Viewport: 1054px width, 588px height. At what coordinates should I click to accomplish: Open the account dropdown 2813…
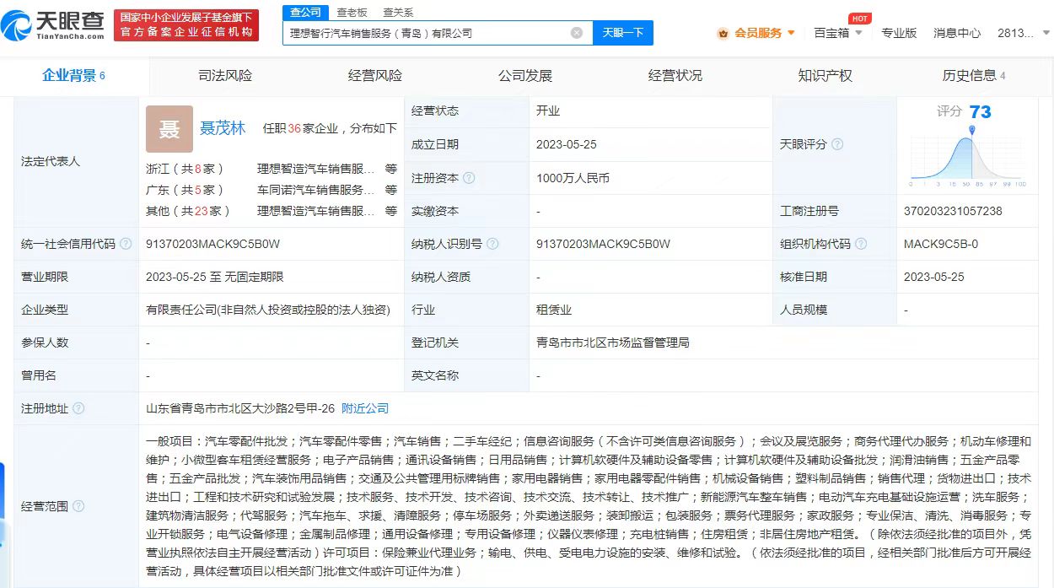[x=1022, y=33]
